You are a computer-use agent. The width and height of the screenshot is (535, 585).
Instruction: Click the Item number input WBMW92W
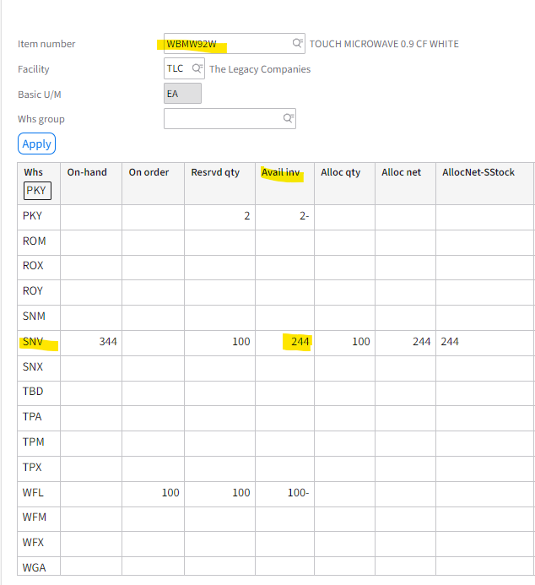(x=234, y=43)
